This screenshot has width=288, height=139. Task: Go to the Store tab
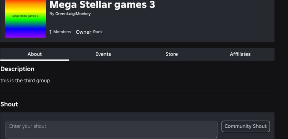[x=171, y=54]
